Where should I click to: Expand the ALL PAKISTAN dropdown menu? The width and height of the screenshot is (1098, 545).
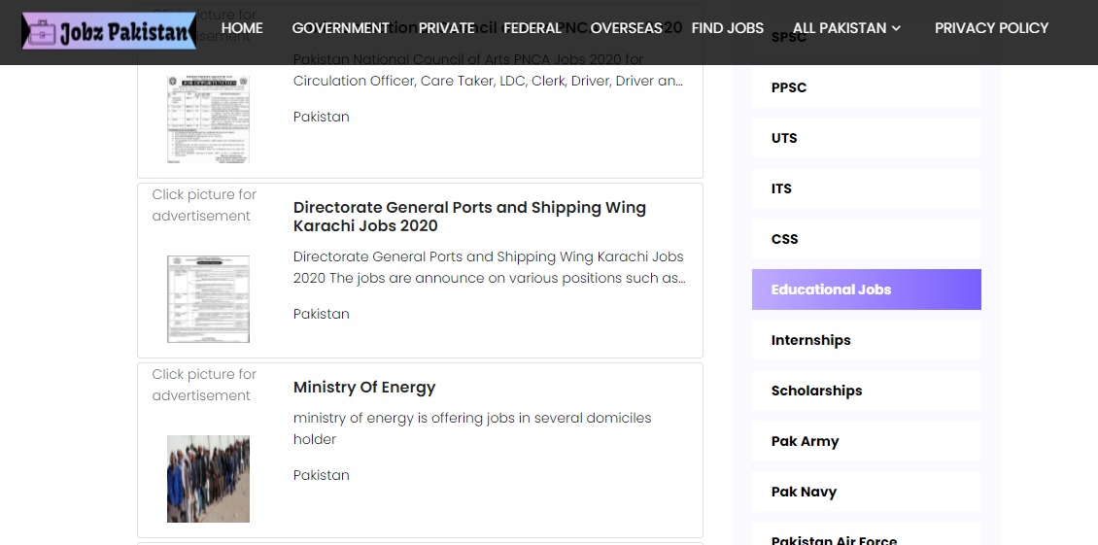846,28
